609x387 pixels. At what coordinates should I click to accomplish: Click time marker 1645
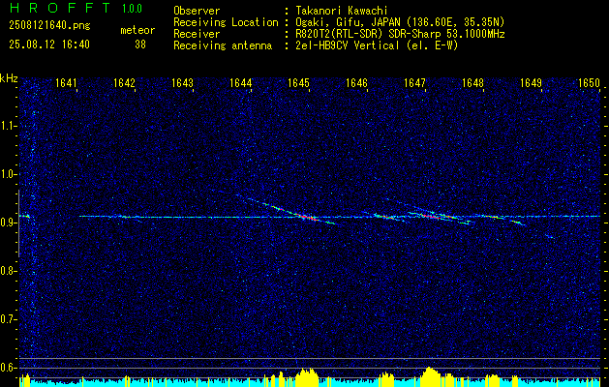coord(298,82)
